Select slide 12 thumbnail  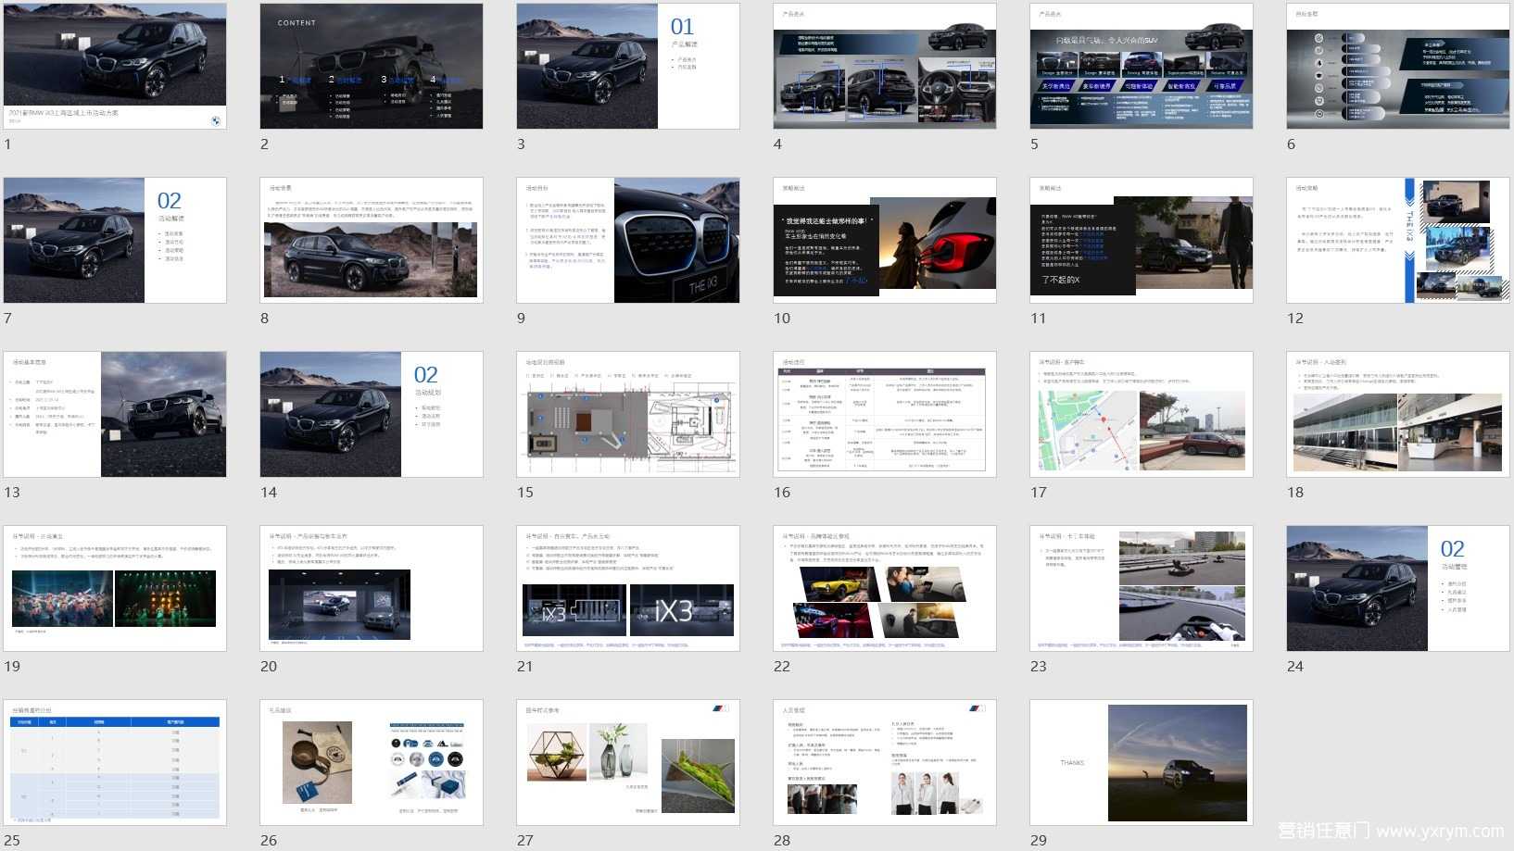(1398, 240)
